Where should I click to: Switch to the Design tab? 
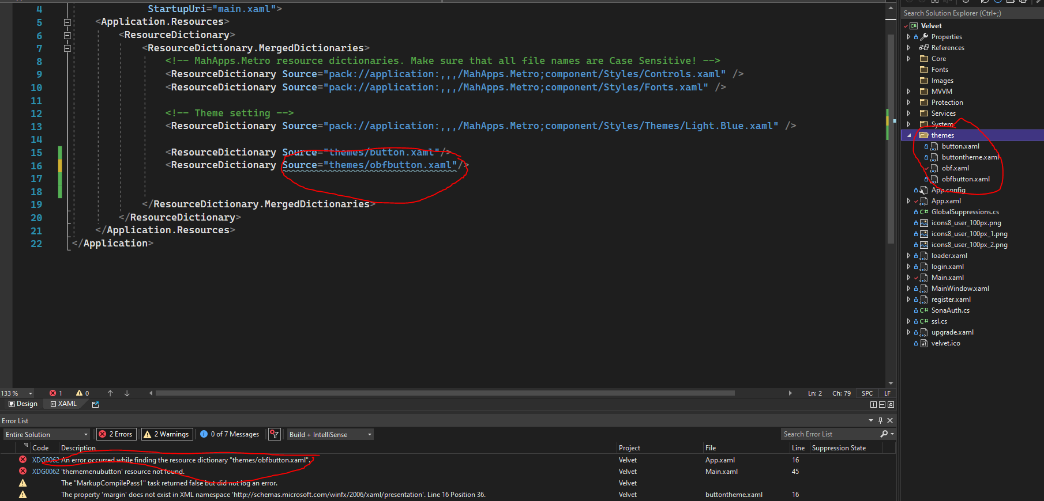click(22, 404)
